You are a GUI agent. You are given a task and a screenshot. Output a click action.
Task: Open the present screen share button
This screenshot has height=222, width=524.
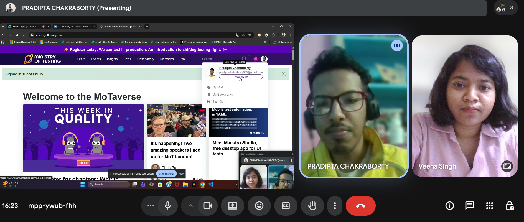coord(232,206)
